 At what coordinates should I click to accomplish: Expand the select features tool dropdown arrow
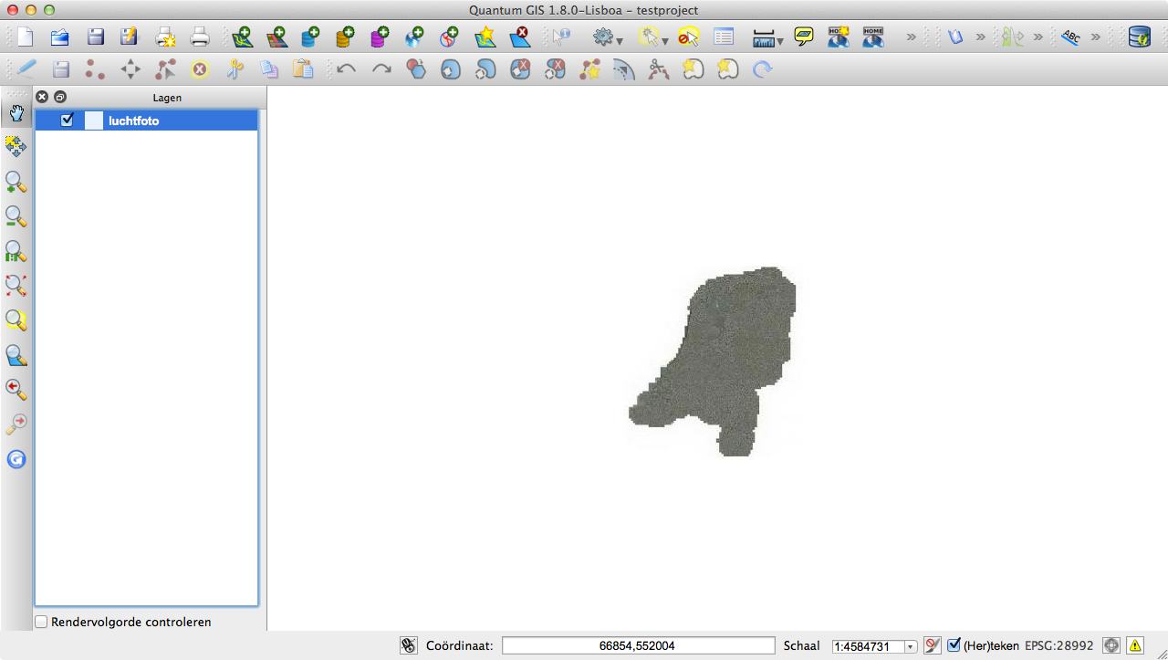point(665,41)
